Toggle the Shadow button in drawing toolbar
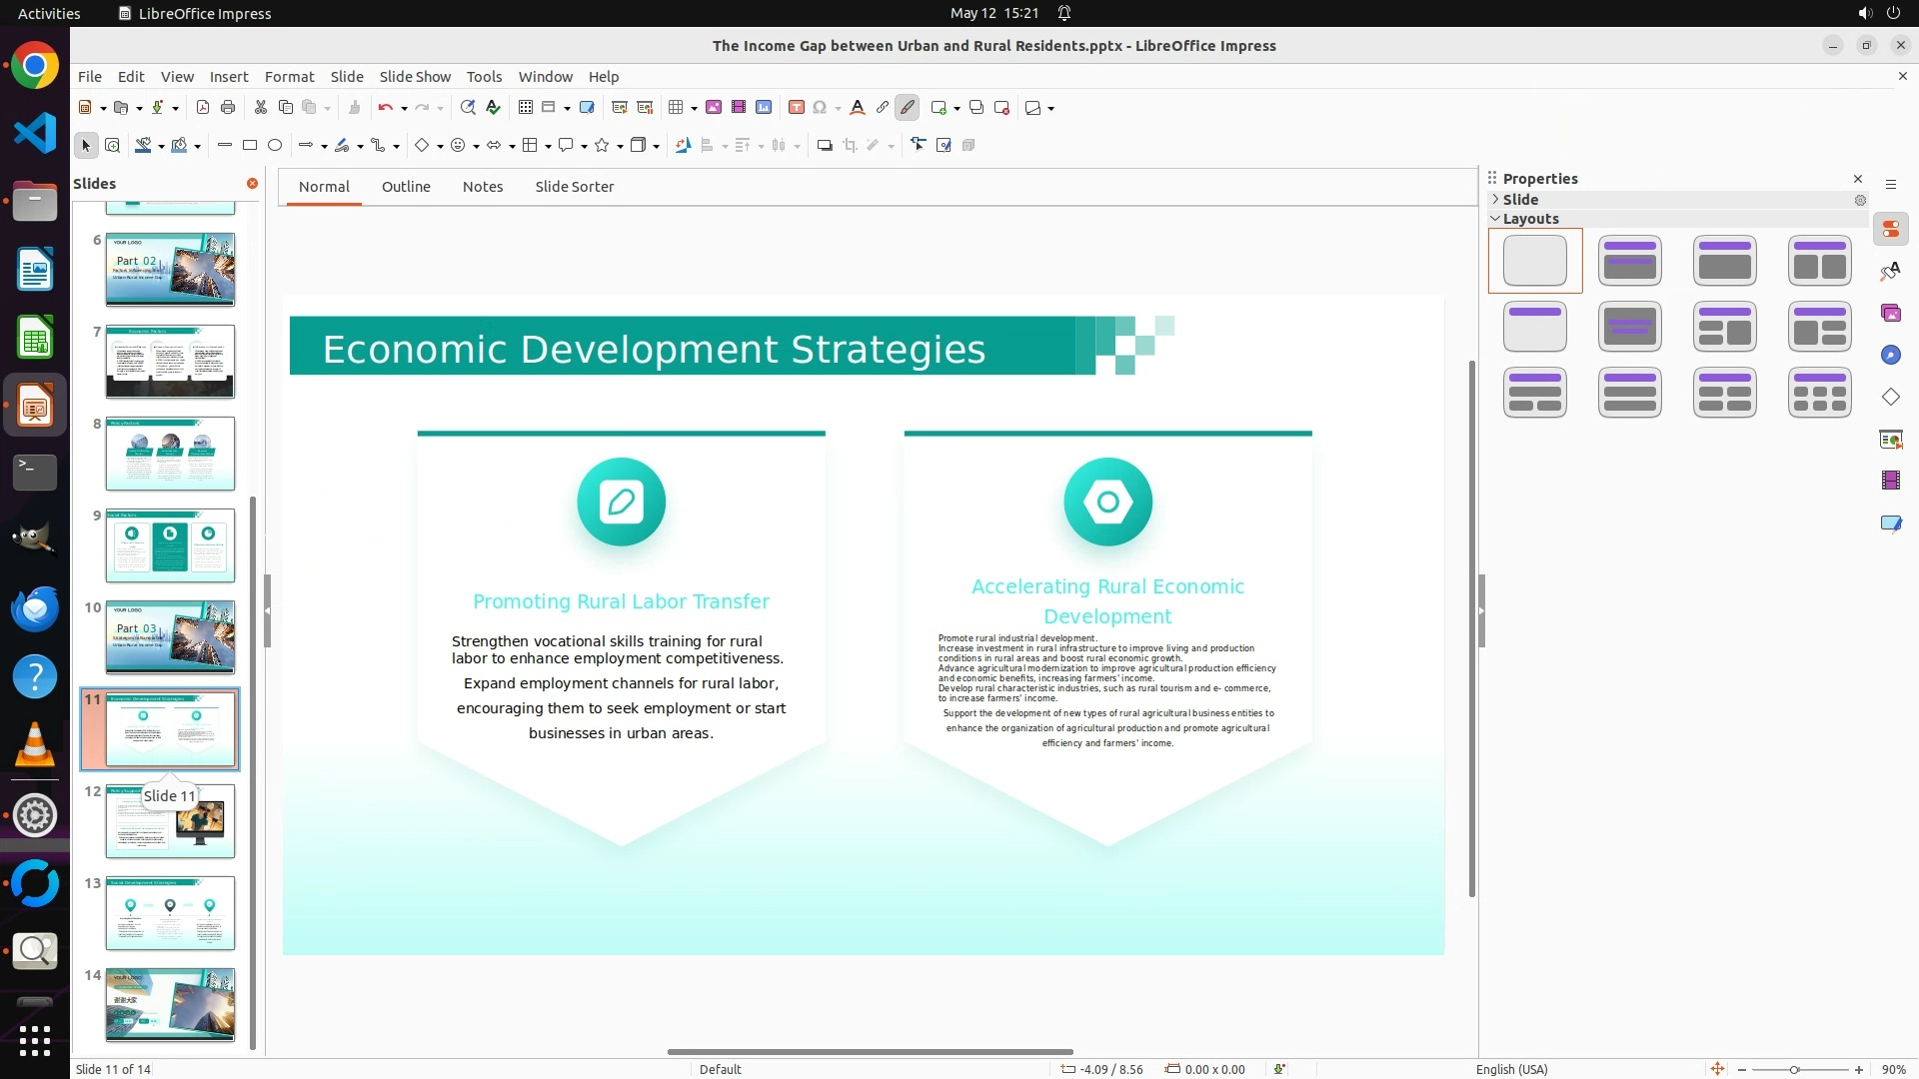This screenshot has height=1079, width=1919. 825,146
